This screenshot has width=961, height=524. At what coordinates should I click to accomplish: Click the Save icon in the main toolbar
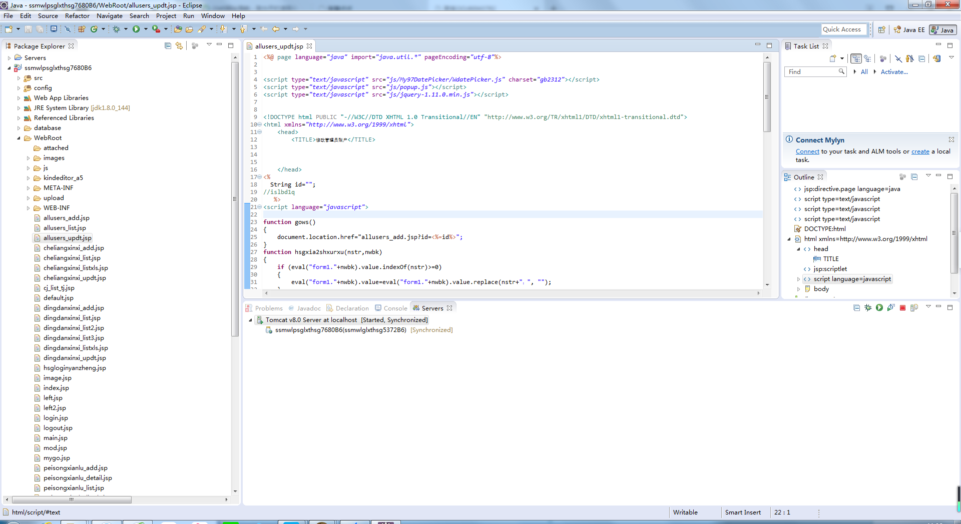click(x=28, y=29)
